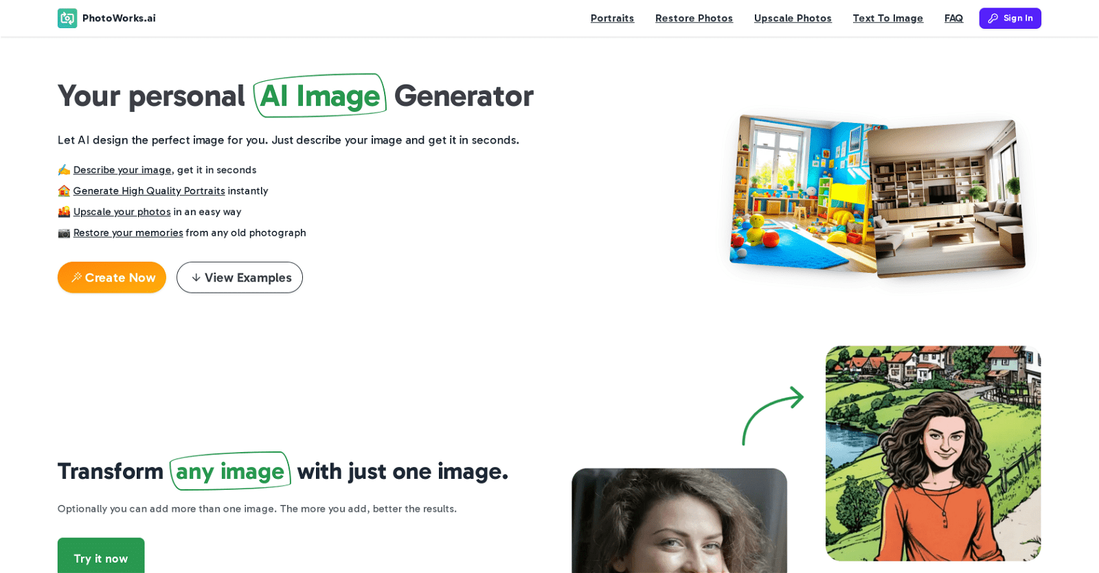The width and height of the screenshot is (1099, 573).
Task: Open Restore Photos in the navigation
Action: (x=694, y=19)
